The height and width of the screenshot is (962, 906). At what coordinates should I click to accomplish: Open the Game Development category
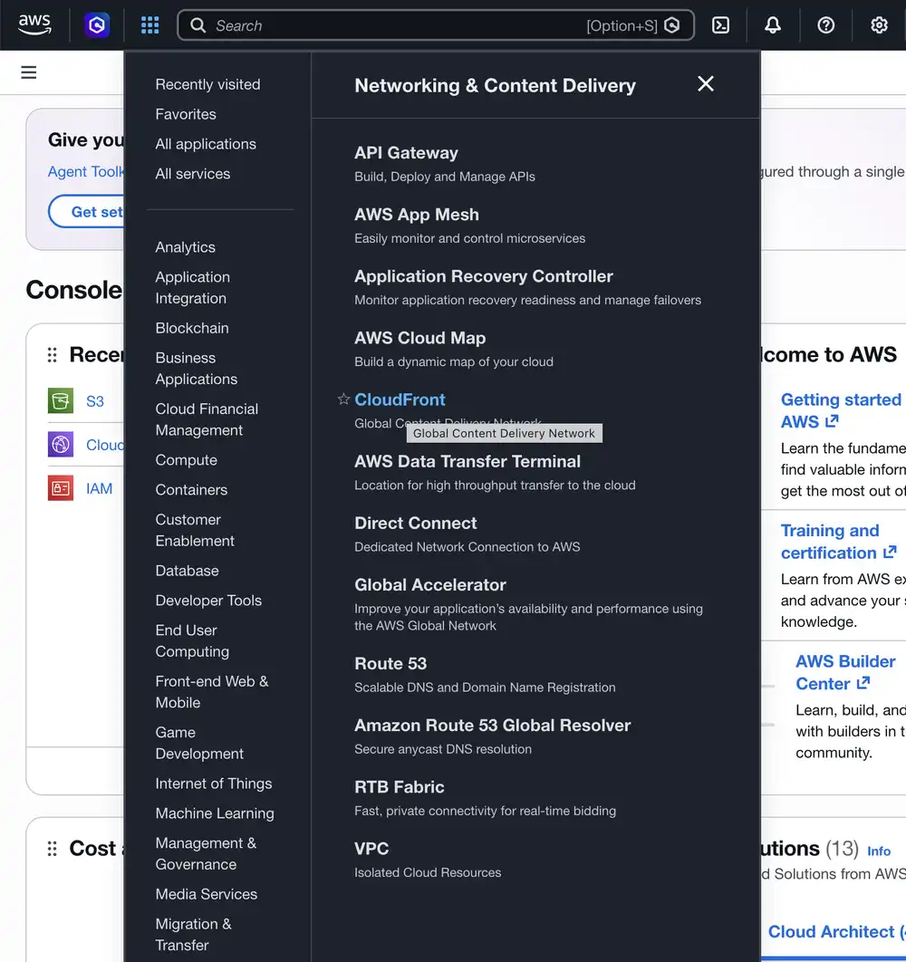tap(199, 743)
